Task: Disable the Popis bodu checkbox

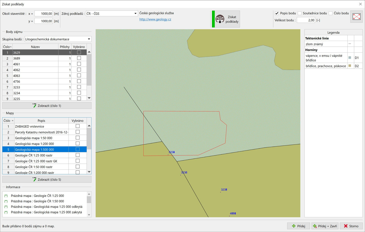Action: tap(277, 13)
